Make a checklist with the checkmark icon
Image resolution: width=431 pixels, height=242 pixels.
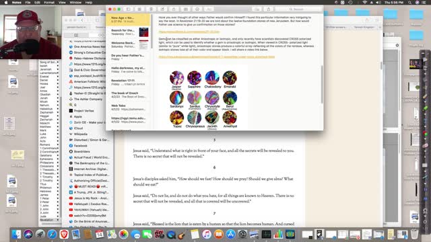click(x=197, y=9)
